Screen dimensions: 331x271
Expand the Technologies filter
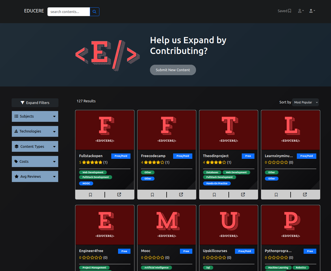[x=35, y=131]
